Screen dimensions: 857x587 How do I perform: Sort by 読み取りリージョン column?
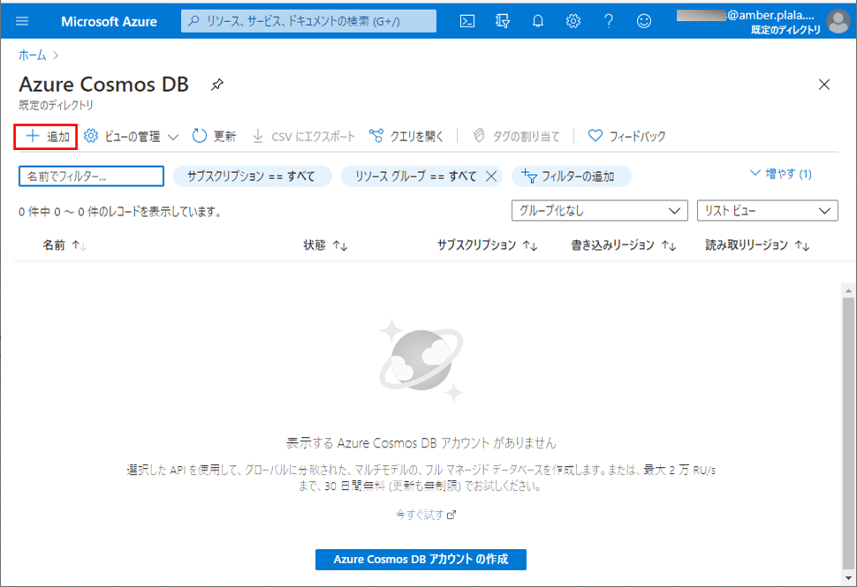(x=757, y=245)
